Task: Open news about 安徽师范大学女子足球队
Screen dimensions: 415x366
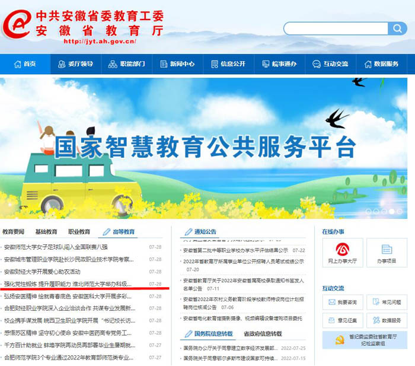Action: pyautogui.click(x=56, y=247)
